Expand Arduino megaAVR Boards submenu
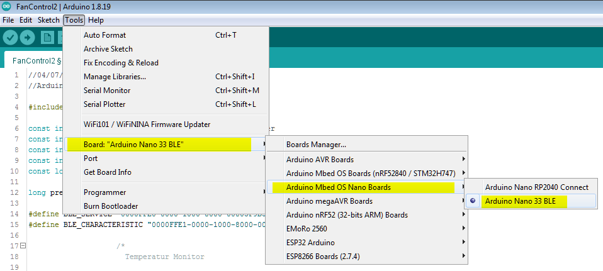 [366, 201]
